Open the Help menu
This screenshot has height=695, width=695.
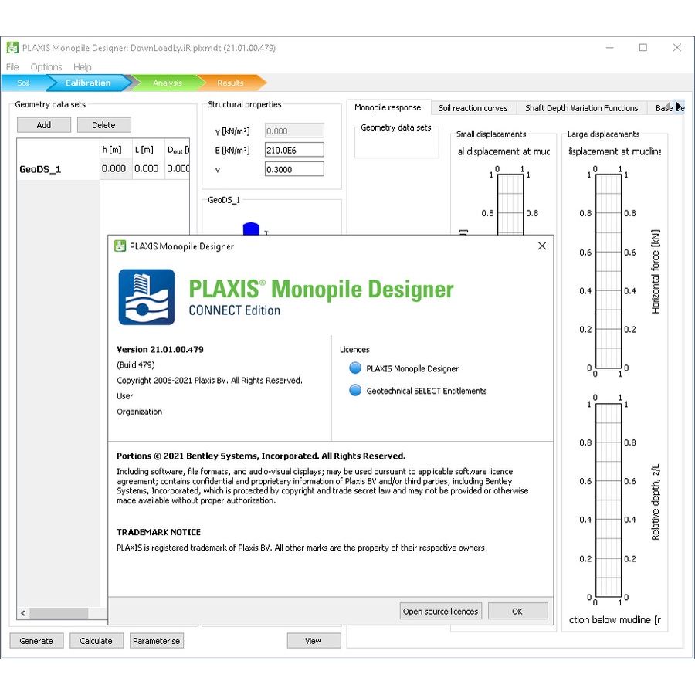coord(83,67)
